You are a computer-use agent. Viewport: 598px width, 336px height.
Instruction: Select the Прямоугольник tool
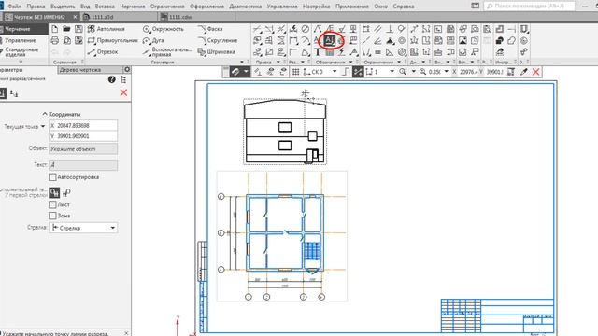pos(112,40)
